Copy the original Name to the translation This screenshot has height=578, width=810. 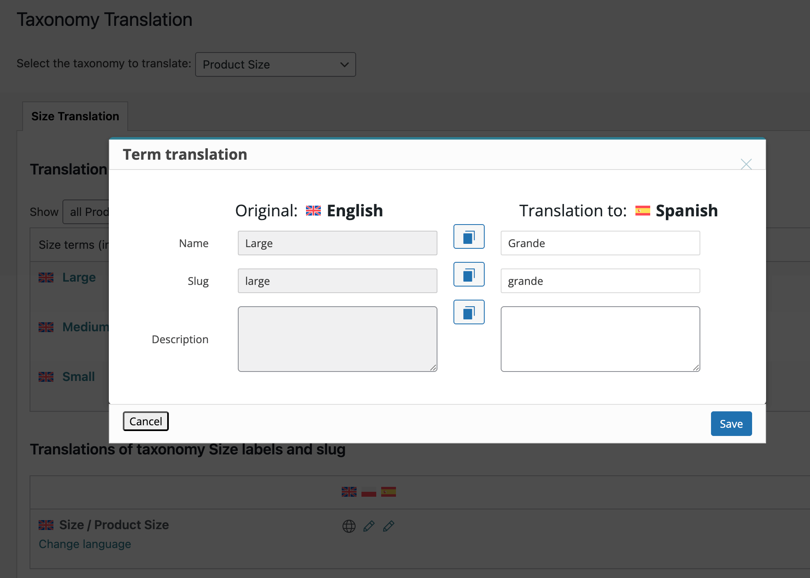coord(469,236)
